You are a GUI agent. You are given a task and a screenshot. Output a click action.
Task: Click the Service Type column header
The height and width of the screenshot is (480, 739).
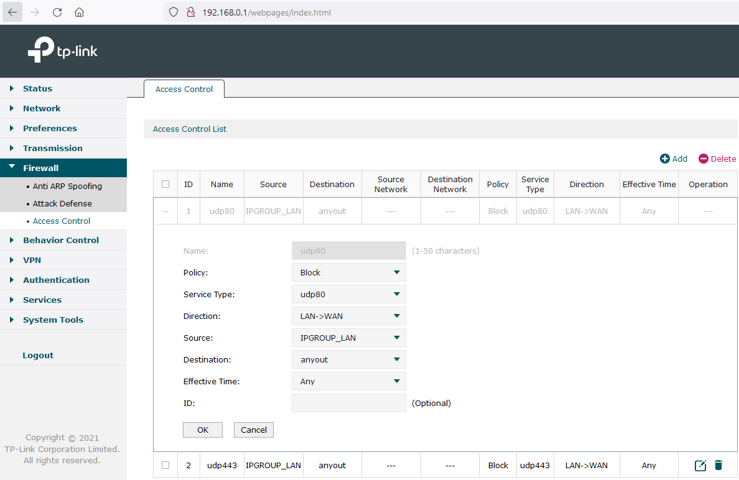[x=535, y=184]
